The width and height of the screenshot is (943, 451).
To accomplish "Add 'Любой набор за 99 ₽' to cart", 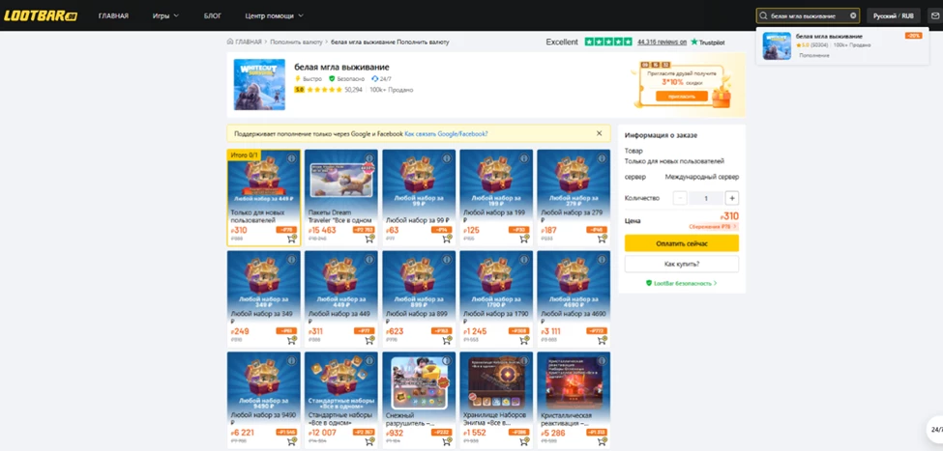I will [448, 238].
